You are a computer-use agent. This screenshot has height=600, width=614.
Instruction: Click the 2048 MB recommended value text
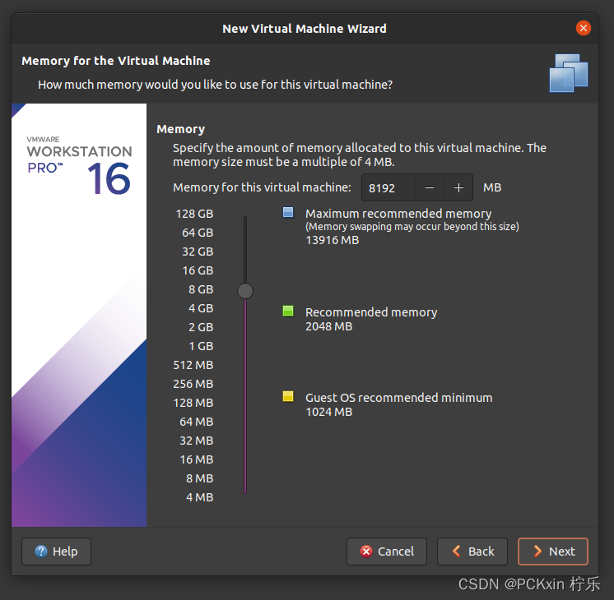(329, 326)
